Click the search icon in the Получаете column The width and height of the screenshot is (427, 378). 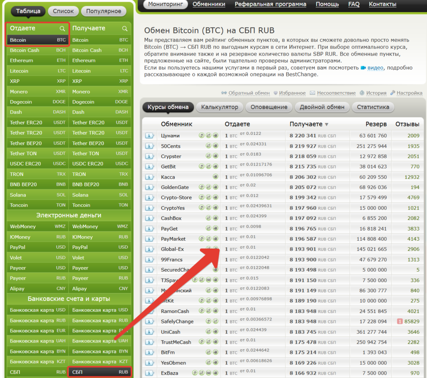click(125, 29)
